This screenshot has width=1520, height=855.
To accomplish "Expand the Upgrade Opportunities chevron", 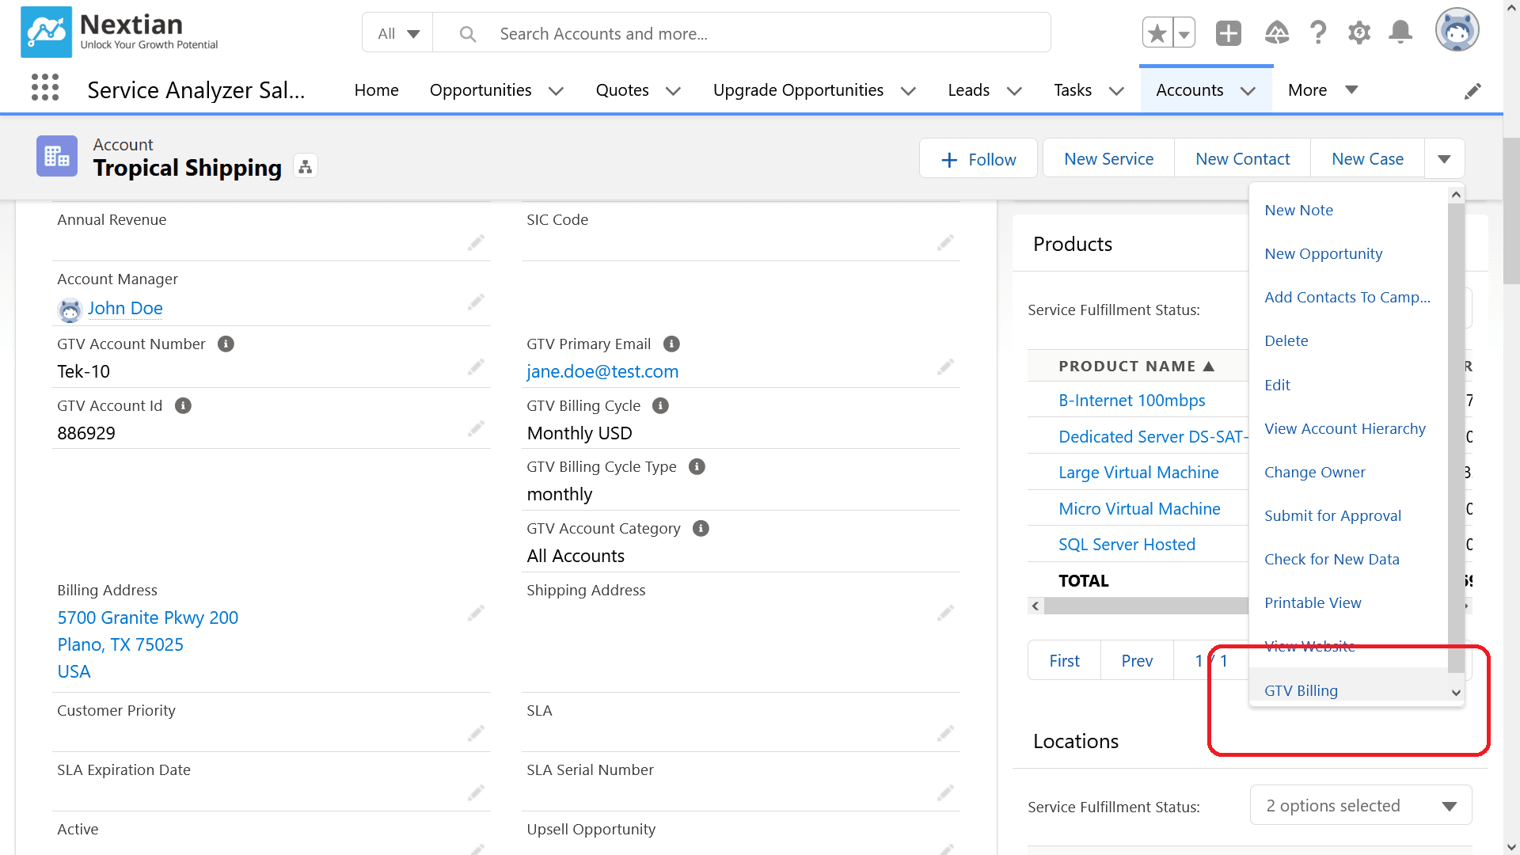I will (x=909, y=91).
